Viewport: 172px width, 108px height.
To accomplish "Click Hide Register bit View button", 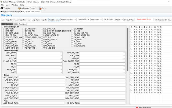I will click(x=163, y=20).
